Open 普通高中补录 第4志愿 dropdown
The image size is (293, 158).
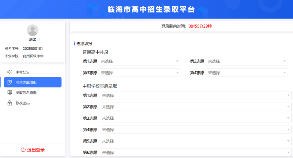[247, 73]
